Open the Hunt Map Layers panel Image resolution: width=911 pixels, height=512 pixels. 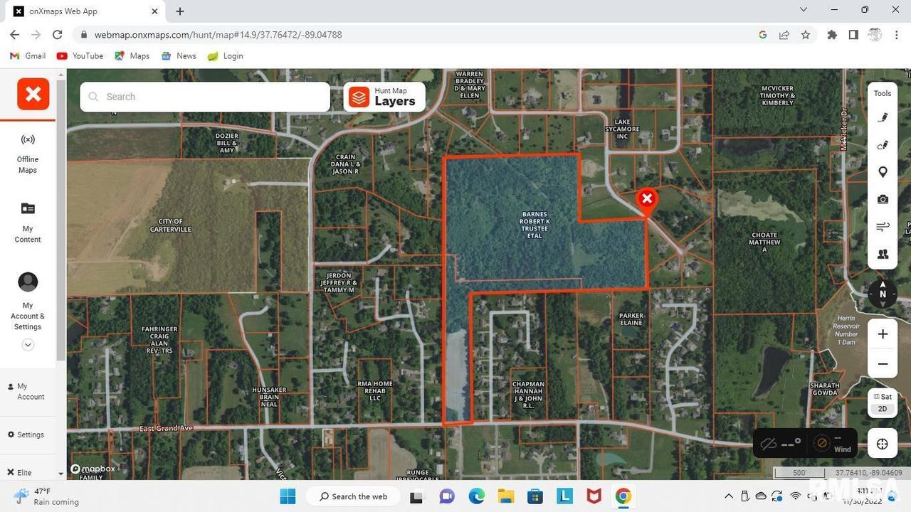(384, 97)
